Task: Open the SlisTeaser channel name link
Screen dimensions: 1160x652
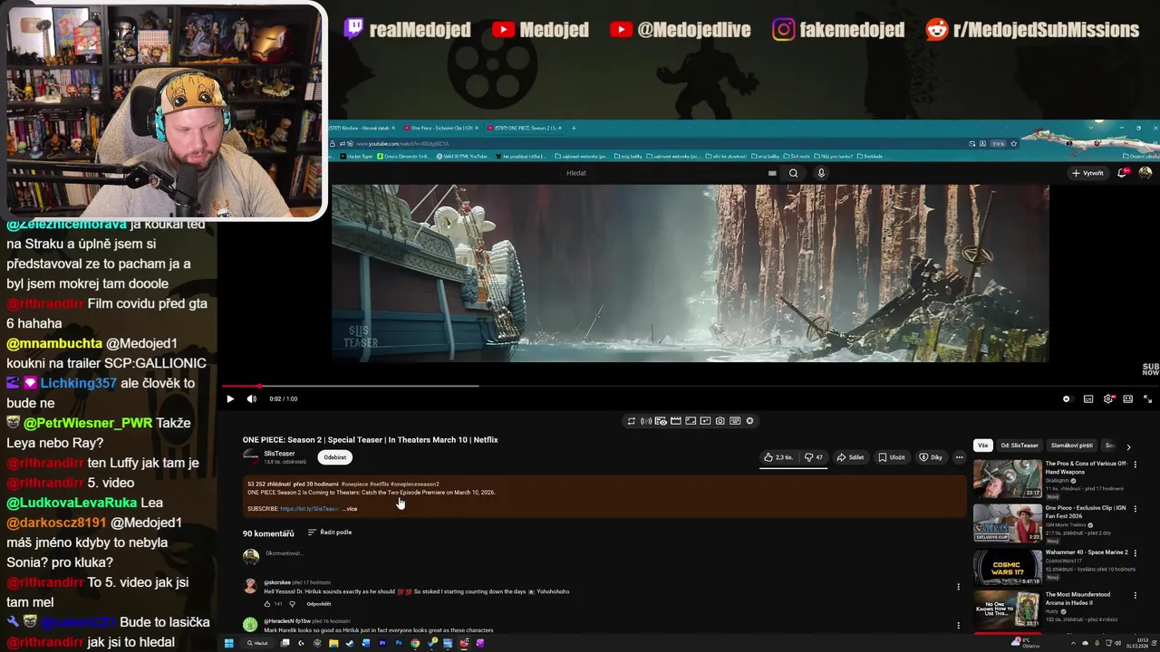Action: pyautogui.click(x=279, y=454)
